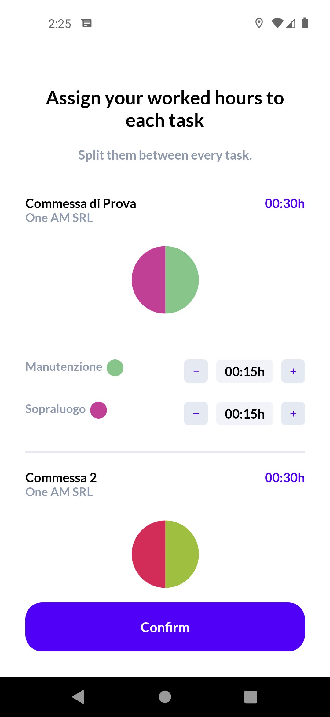
Task: Select the magenta Sopraluogo color dot
Action: pyautogui.click(x=98, y=410)
